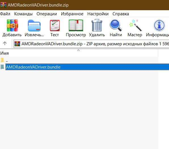Open the Найти magnifier icon
The width and height of the screenshot is (169, 149).
click(x=116, y=25)
